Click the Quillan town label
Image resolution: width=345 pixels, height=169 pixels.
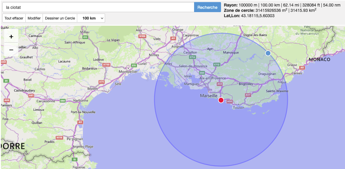pyautogui.click(x=37, y=123)
